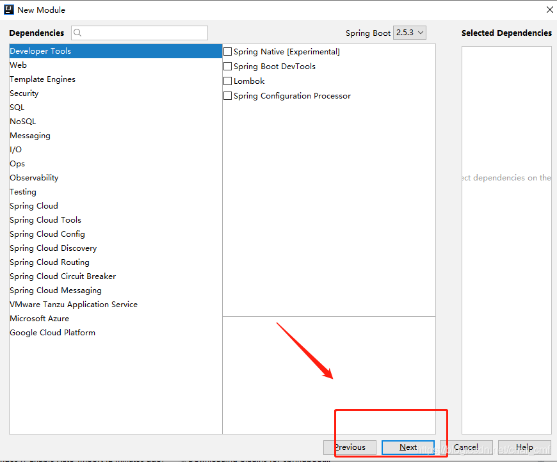Check Spring Boot DevTools
Screen dimensions: 557x462
pyautogui.click(x=228, y=67)
